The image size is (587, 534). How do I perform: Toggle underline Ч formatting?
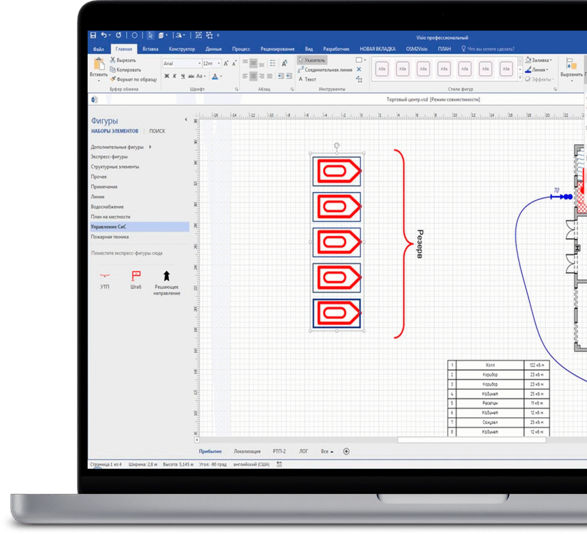183,76
